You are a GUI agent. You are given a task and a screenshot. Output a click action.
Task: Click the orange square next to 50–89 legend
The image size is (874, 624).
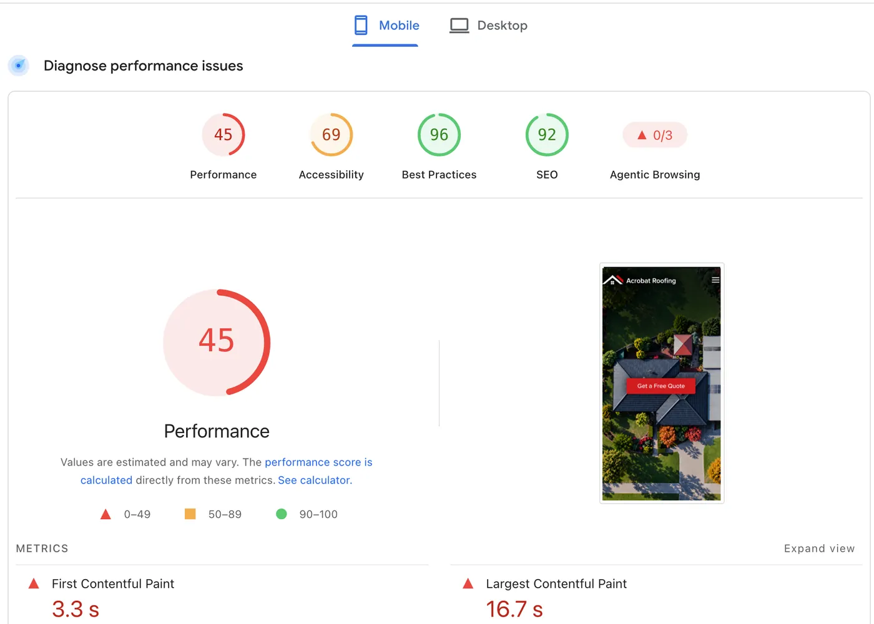[x=190, y=514]
